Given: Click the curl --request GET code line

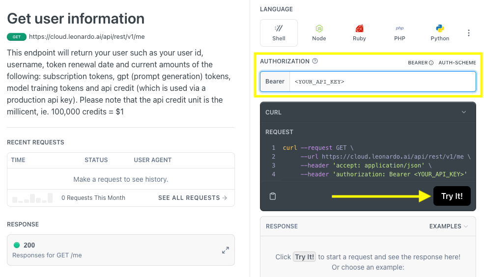Looking at the screenshot, I should 318,148.
